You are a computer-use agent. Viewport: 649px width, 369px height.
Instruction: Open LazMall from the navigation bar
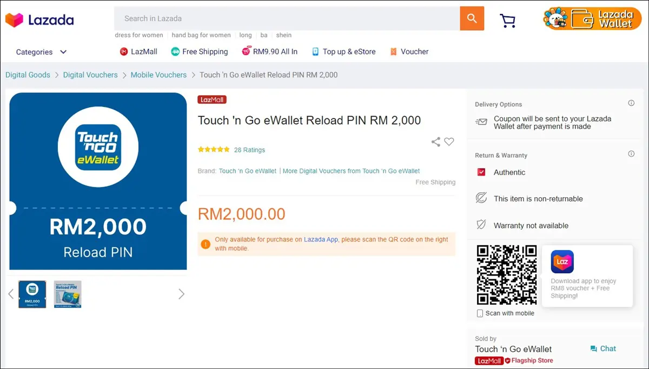point(138,52)
